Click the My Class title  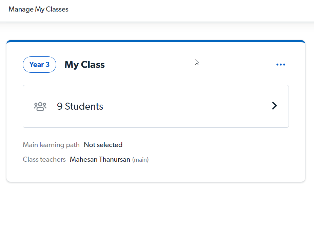point(84,65)
